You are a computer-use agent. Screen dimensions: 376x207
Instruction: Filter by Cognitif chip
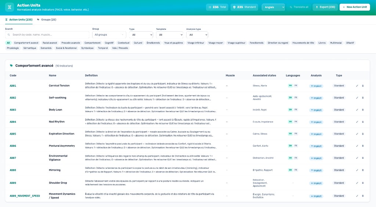point(109,43)
